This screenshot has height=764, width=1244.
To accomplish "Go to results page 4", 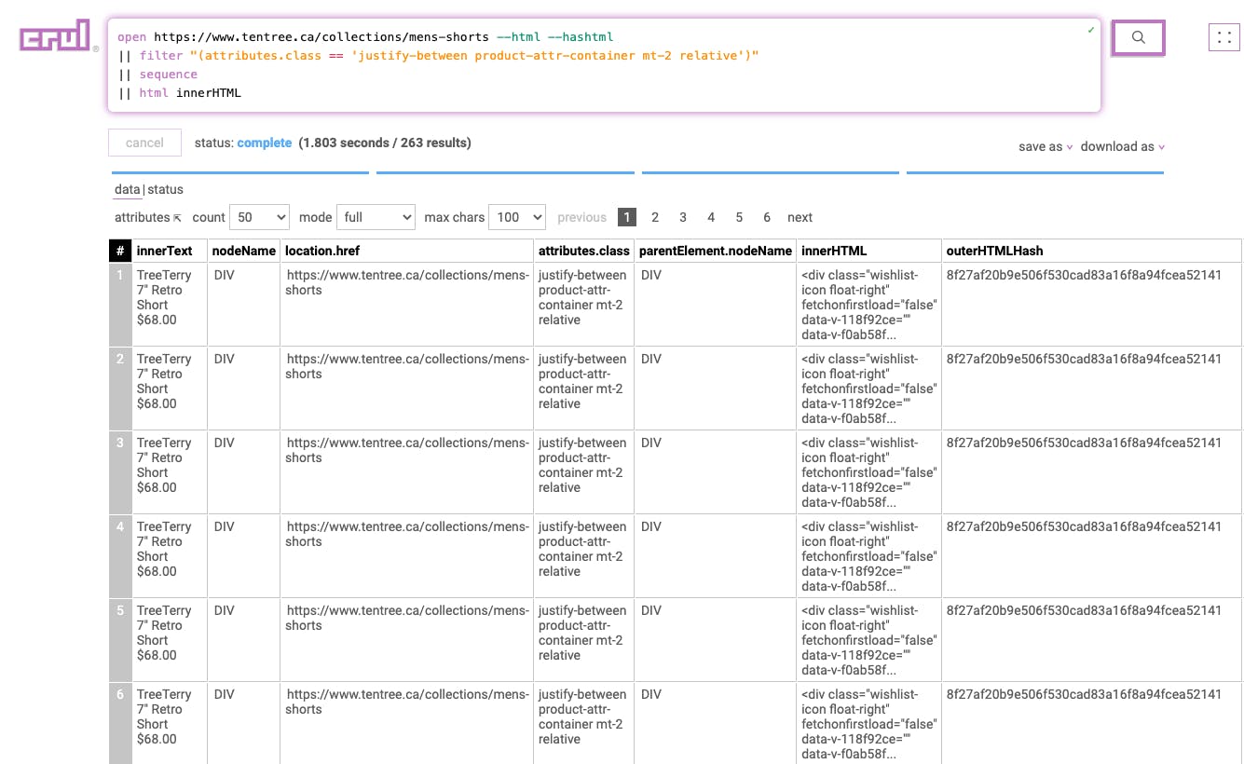I will (711, 217).
